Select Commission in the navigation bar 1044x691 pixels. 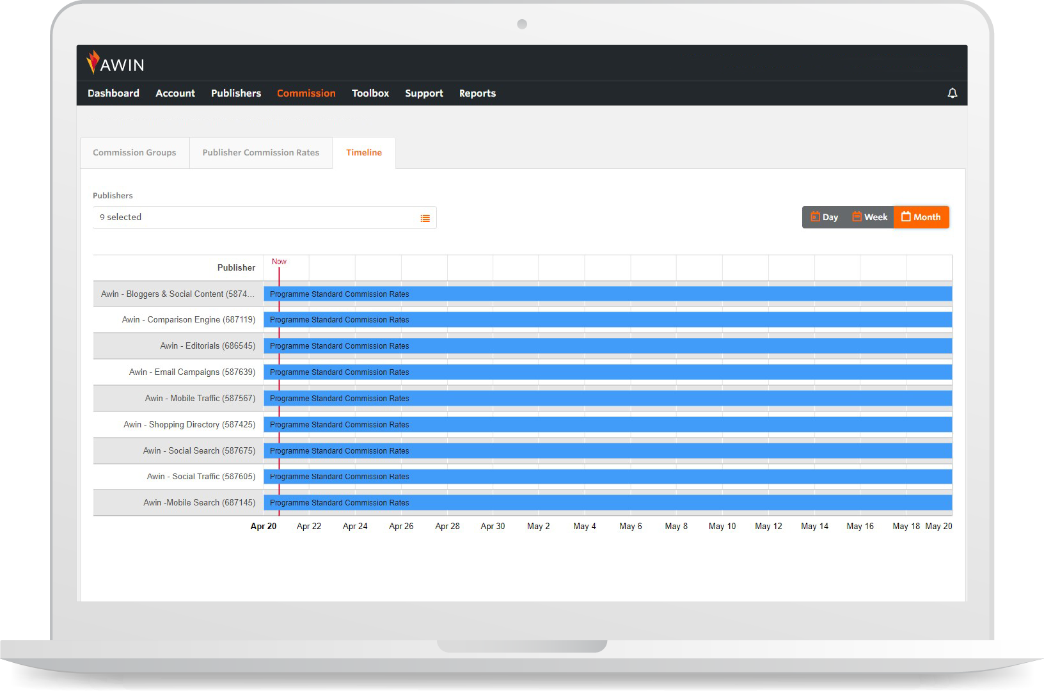pyautogui.click(x=306, y=93)
